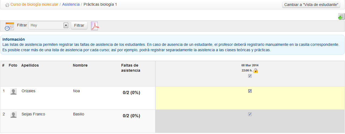Image resolution: width=345 pixels, height=134 pixels.
Task: Export attendance list as PDF
Action: pos(95,26)
